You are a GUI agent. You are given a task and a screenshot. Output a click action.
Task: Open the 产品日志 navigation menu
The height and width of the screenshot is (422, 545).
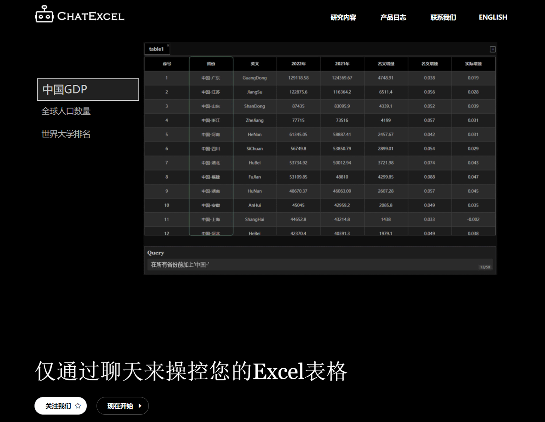click(x=393, y=17)
